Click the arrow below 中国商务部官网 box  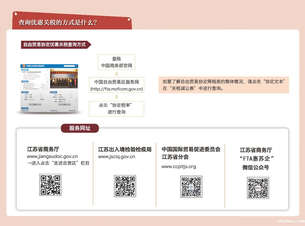tap(117, 74)
